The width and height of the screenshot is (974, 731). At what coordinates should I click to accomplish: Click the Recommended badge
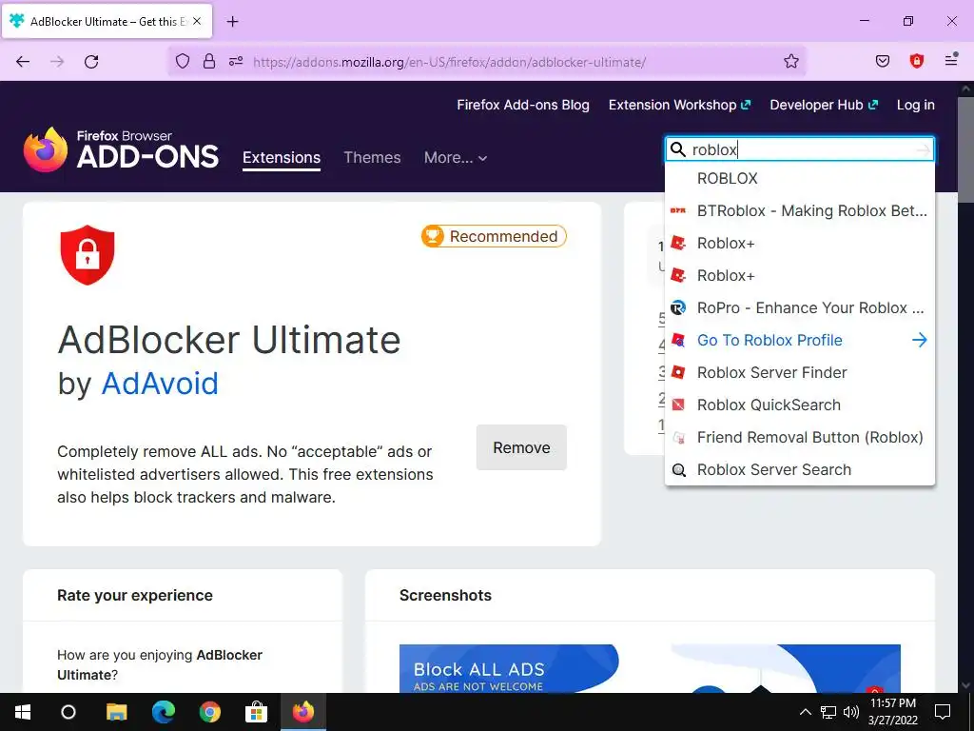pos(494,236)
